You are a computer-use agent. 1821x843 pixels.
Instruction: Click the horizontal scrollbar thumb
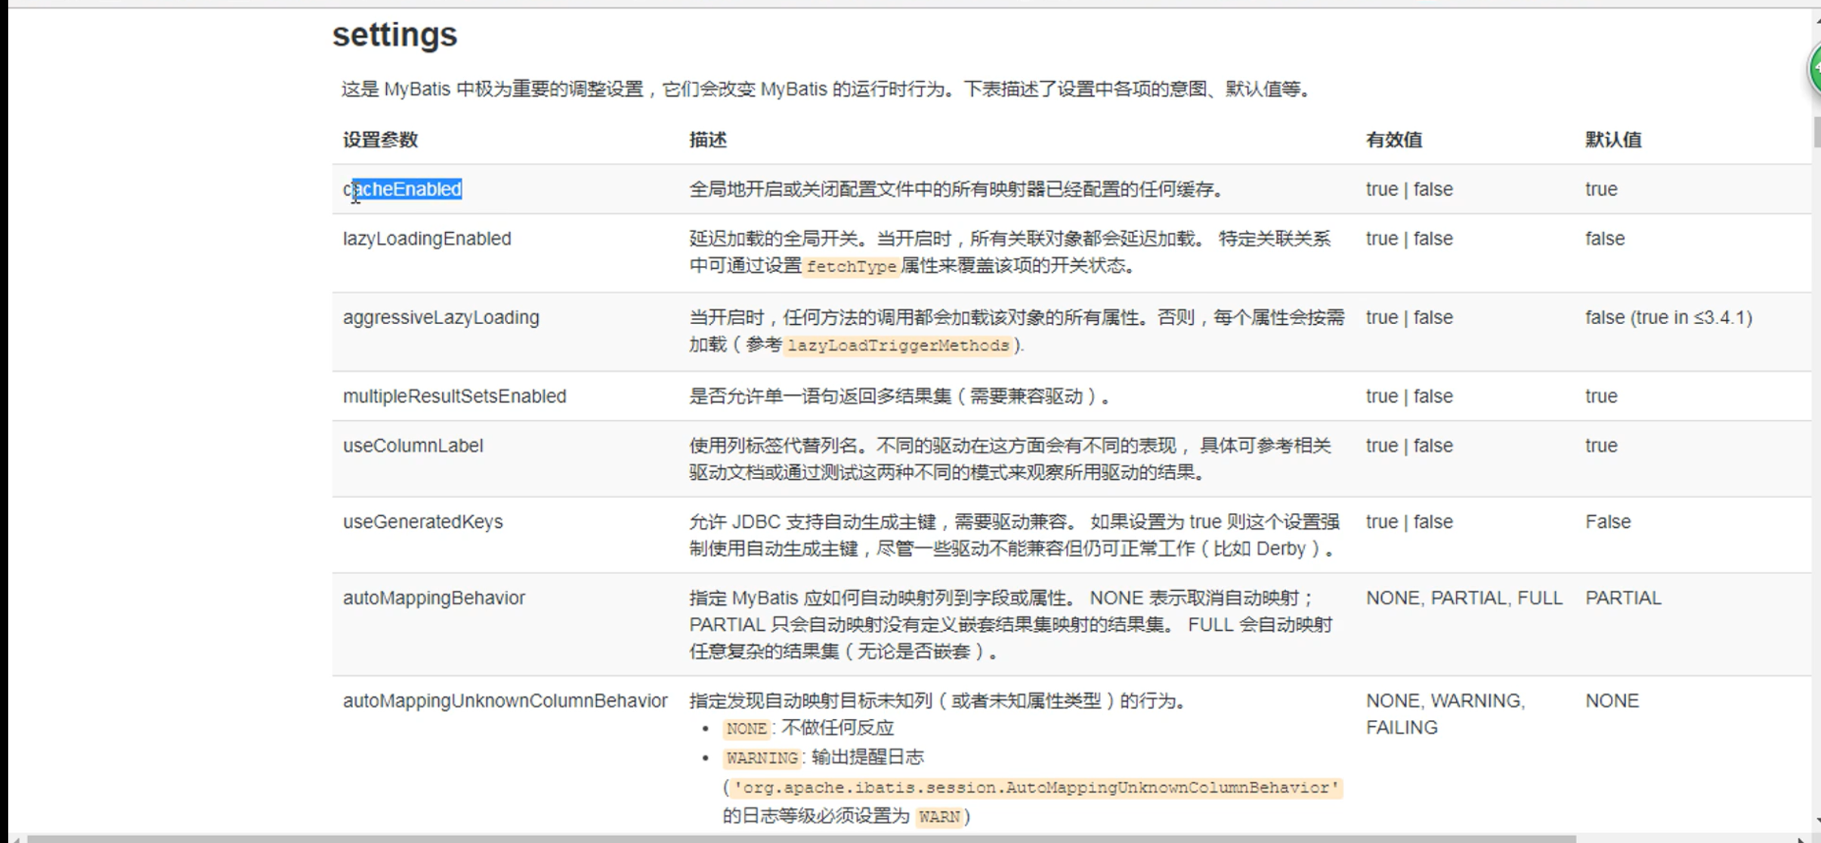pyautogui.click(x=801, y=838)
